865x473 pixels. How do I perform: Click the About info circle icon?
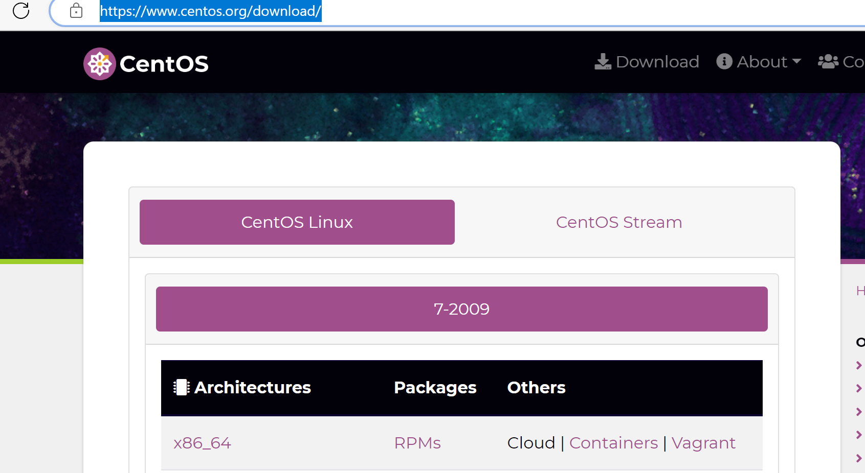(x=724, y=61)
